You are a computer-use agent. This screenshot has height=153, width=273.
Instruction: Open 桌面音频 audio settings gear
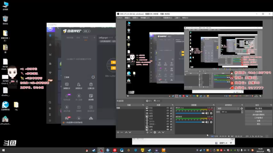(x=211, y=122)
